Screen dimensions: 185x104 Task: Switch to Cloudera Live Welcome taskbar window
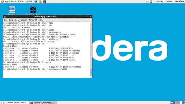[15, 103]
